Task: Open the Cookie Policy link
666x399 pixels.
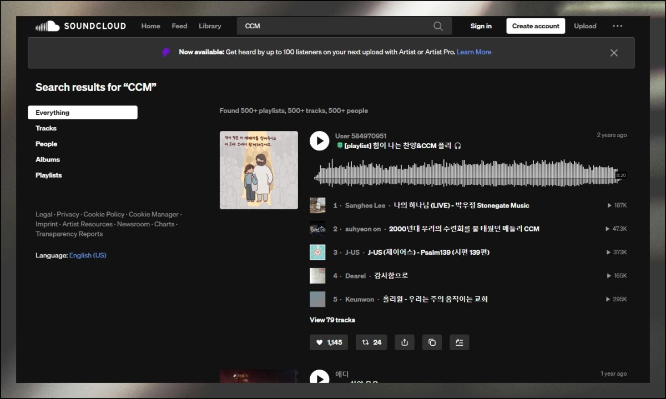Action: [104, 214]
